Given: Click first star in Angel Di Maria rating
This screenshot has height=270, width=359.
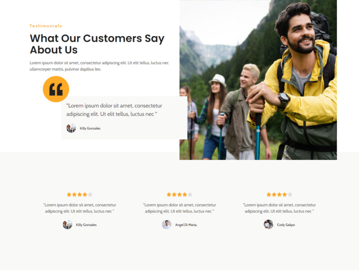Looking at the screenshot, I should click(169, 194).
